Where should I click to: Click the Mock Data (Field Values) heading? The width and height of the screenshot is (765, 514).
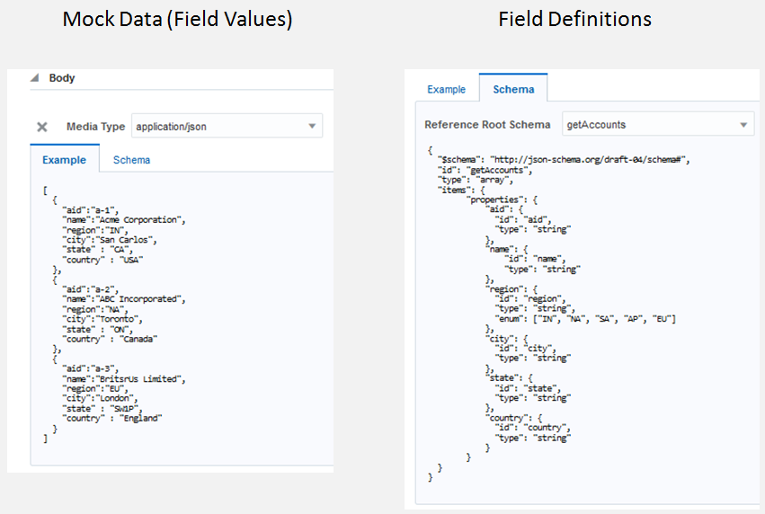tap(177, 19)
